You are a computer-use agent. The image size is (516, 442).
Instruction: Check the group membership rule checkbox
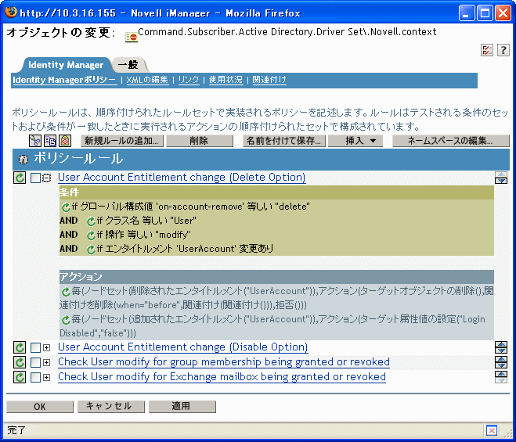tap(35, 362)
